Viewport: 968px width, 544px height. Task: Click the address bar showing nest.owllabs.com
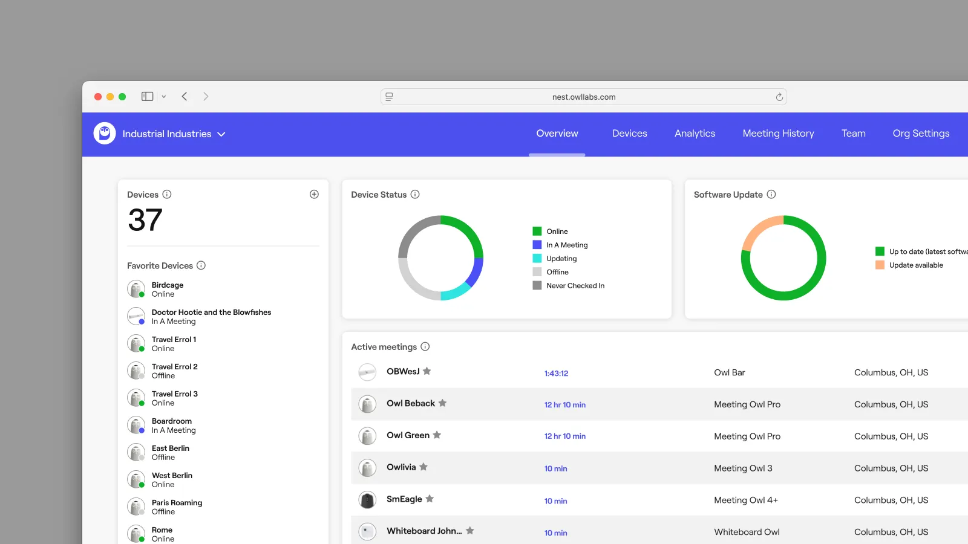pyautogui.click(x=583, y=96)
